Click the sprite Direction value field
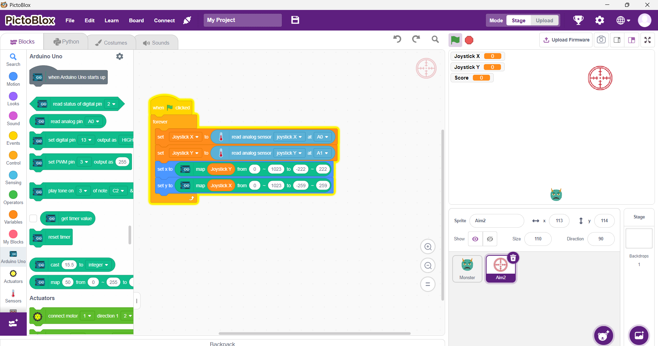 point(601,239)
